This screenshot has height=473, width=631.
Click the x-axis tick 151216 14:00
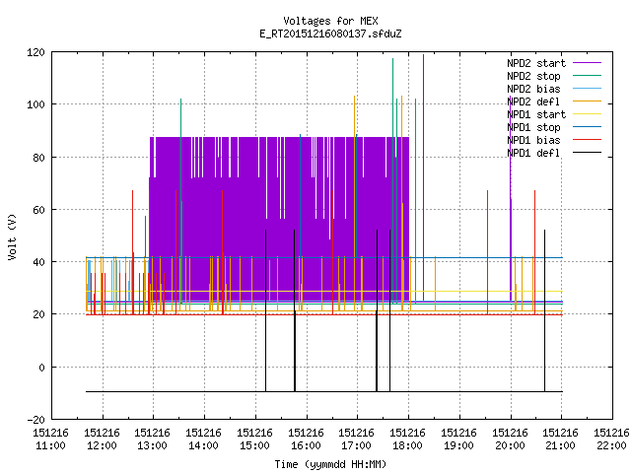[204, 439]
